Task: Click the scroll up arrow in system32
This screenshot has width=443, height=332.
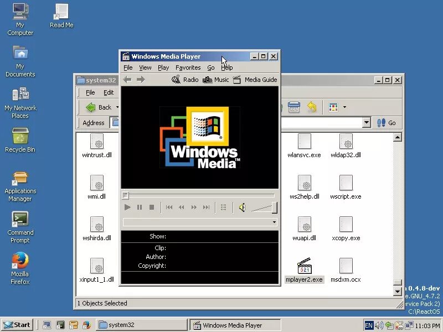Action: tap(398, 137)
